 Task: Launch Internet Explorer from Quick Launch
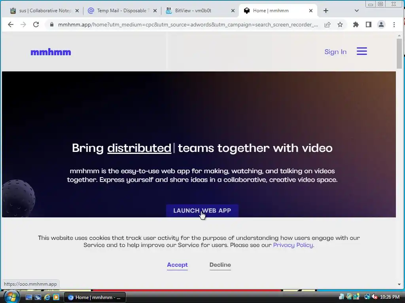(x=47, y=297)
